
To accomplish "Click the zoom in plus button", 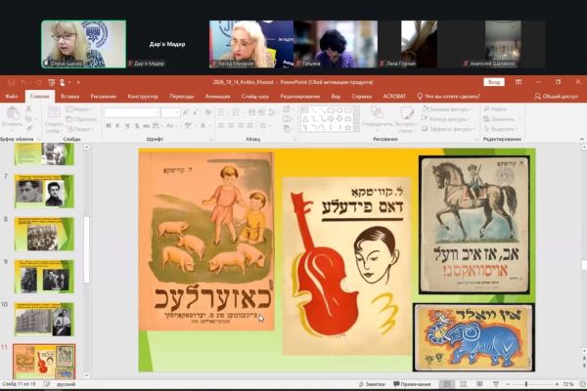I will click(x=557, y=384).
